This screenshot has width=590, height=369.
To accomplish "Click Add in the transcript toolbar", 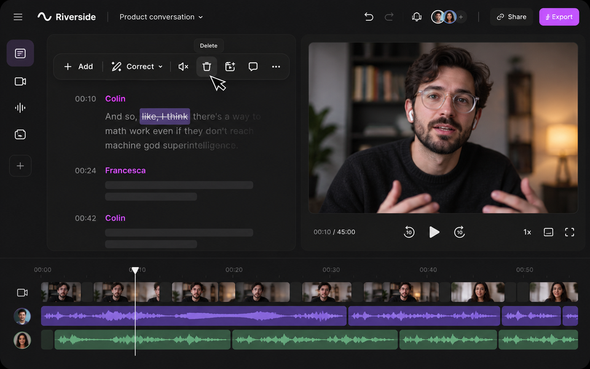I will [x=79, y=66].
